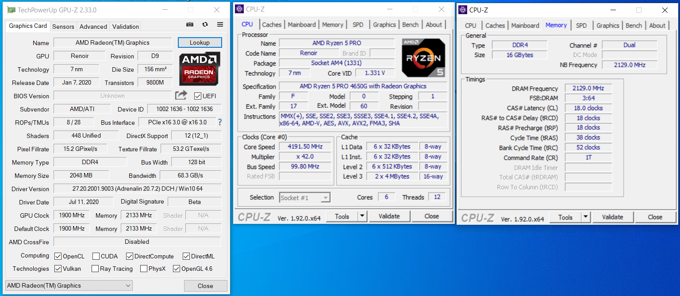Viewport: 680px width, 296px height.
Task: Open SPD tab in CPU-Z Memory window
Action: click(581, 26)
